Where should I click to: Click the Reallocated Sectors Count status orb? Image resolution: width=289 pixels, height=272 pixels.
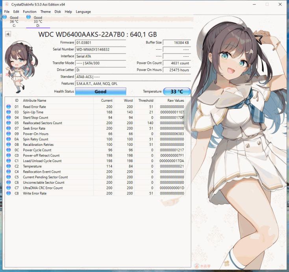pyautogui.click(x=9, y=123)
